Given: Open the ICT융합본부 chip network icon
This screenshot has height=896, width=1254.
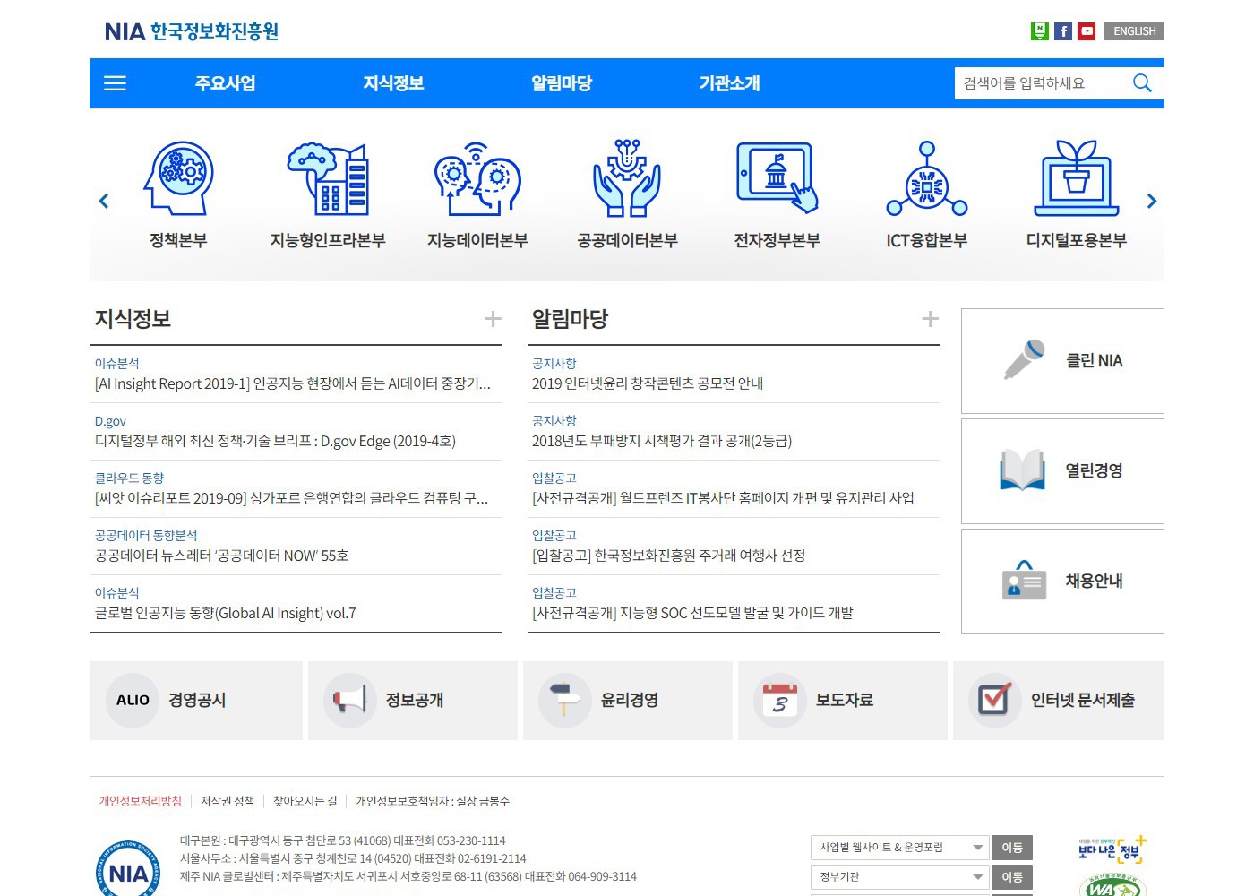Looking at the screenshot, I should click(927, 177).
